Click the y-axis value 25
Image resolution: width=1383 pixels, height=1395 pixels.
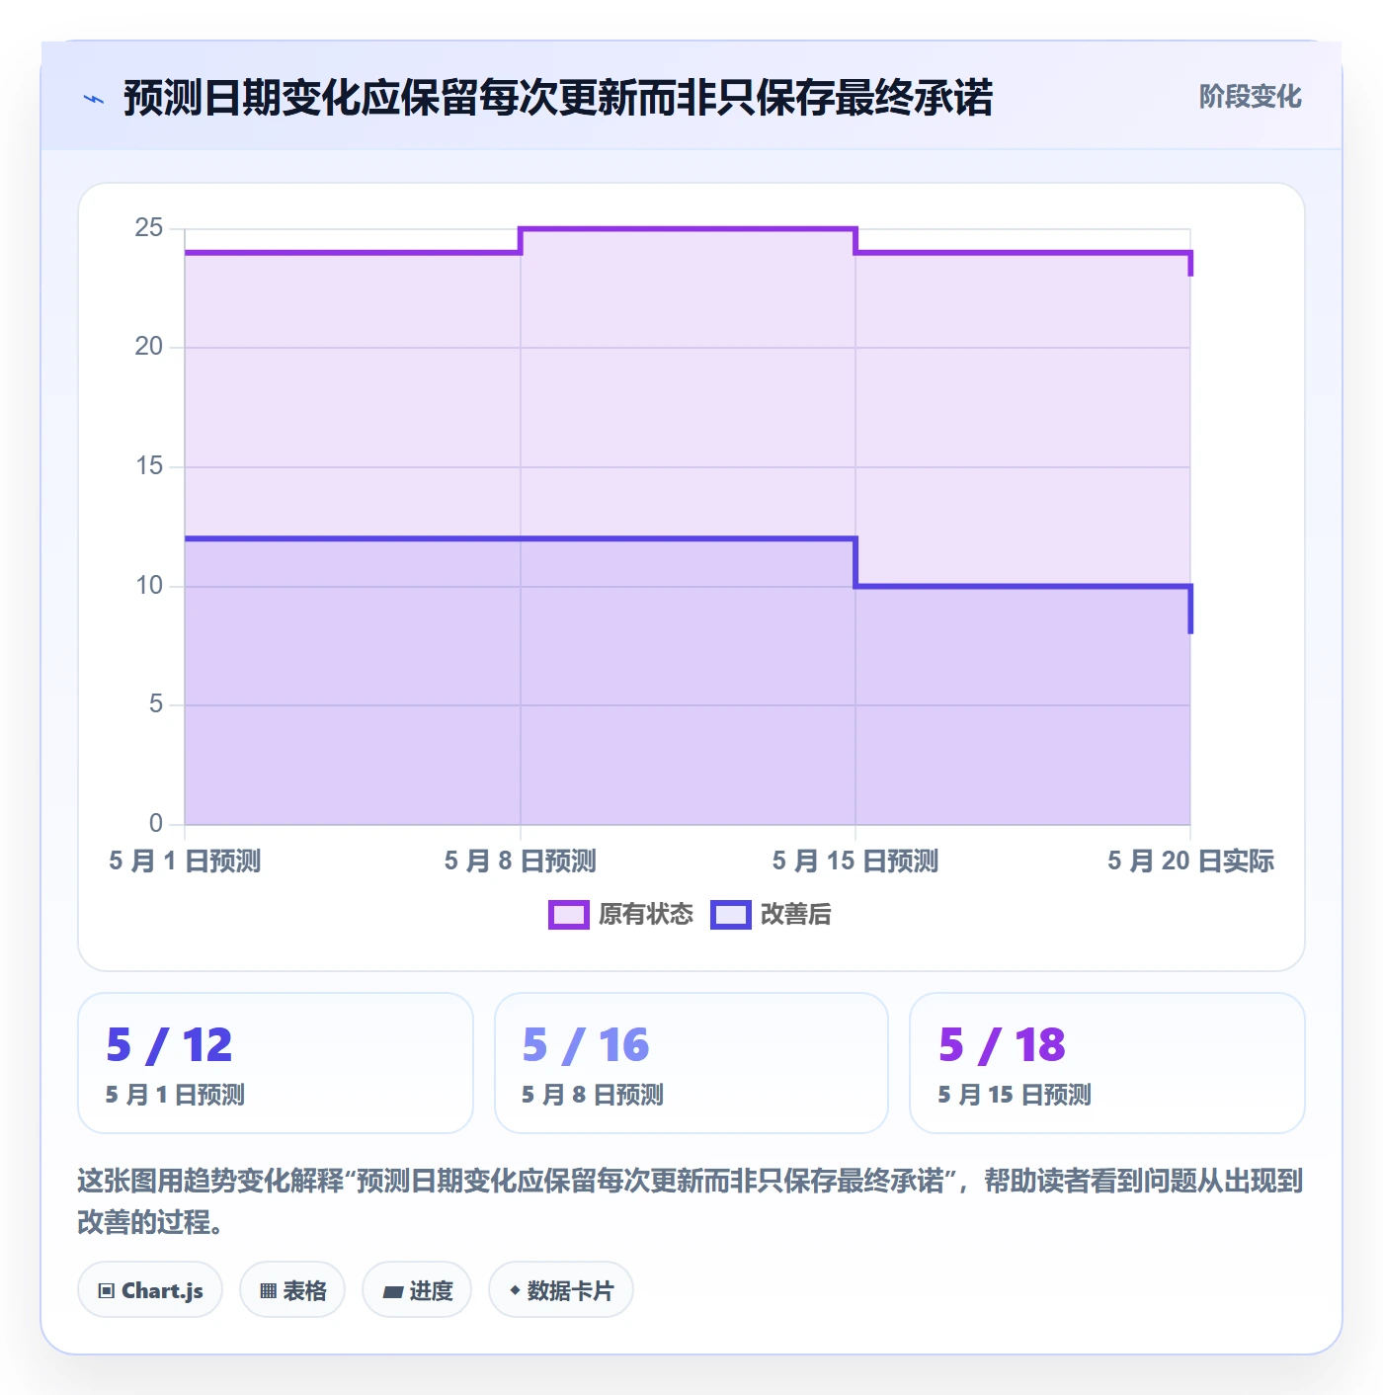pyautogui.click(x=149, y=228)
